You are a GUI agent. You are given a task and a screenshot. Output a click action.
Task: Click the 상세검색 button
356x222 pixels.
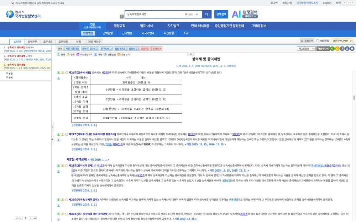(x=221, y=14)
